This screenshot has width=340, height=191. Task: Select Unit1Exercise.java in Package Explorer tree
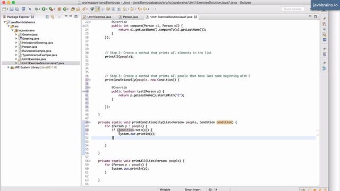click(x=34, y=59)
